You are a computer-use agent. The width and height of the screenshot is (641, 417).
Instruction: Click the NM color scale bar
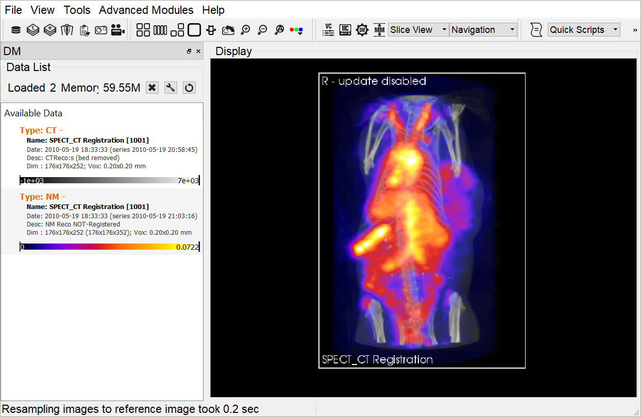(109, 247)
